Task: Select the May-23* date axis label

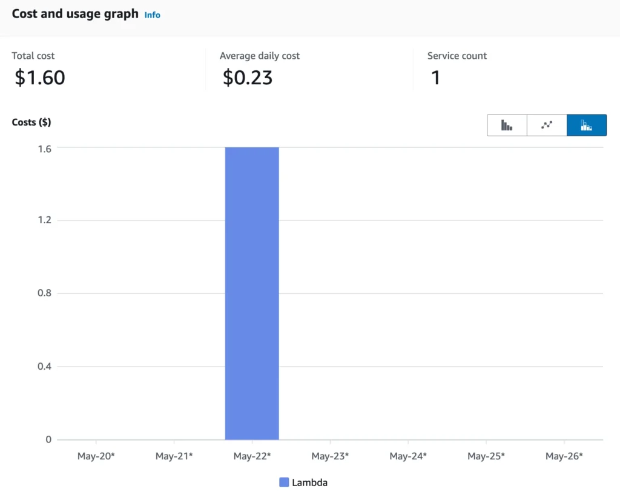Action: [330, 456]
